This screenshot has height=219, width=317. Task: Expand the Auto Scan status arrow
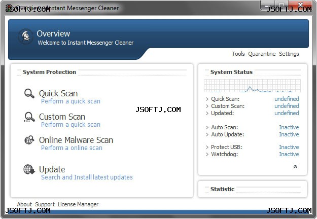click(x=207, y=127)
